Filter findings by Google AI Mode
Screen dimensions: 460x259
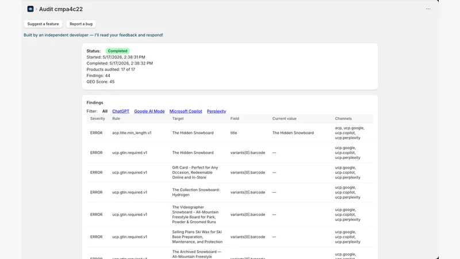click(149, 111)
